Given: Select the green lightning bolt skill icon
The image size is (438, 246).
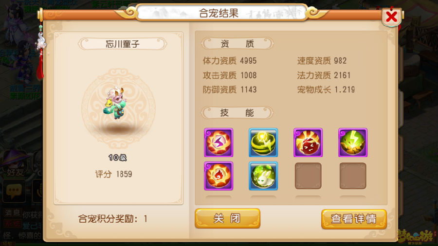Looking at the screenshot, I should tap(353, 142).
